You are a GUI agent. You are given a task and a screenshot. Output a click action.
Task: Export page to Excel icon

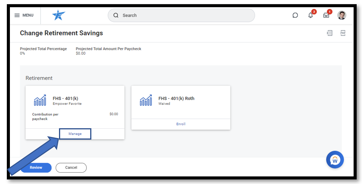329,33
